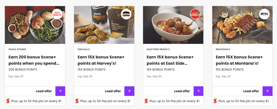The height and width of the screenshot is (109, 277).
Task: Click the purple plus icon on the Harvey's offer
Action: 129,91
